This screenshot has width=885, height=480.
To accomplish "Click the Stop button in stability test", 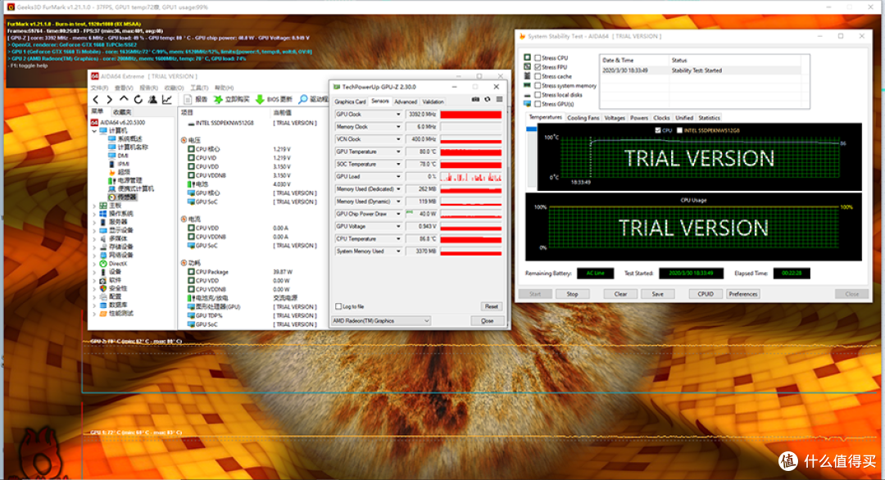I will [572, 294].
